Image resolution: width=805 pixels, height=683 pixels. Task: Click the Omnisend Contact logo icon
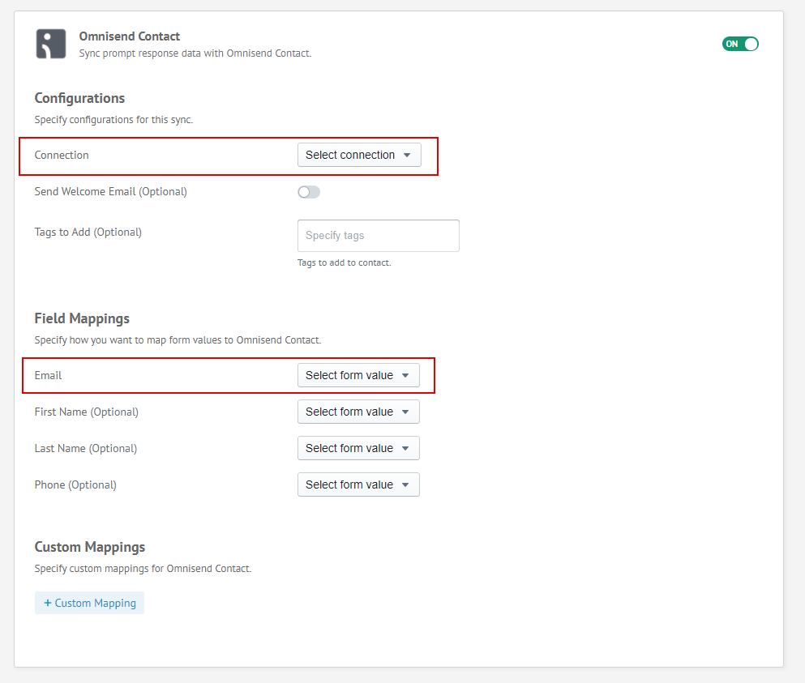click(x=51, y=44)
